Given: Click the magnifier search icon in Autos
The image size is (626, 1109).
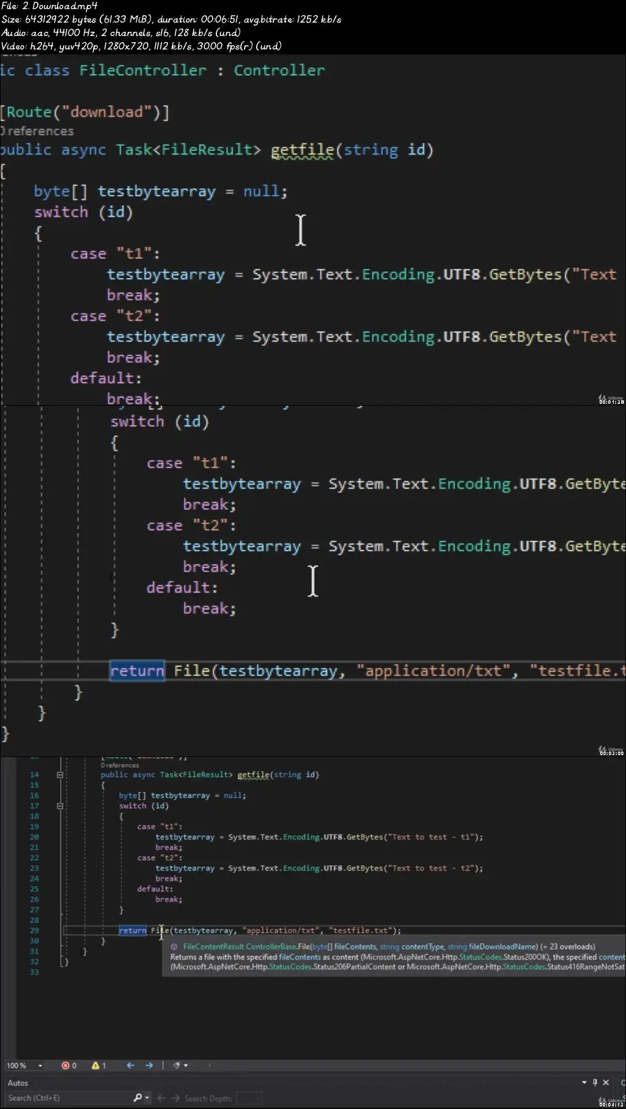Looking at the screenshot, I should click(x=138, y=1098).
